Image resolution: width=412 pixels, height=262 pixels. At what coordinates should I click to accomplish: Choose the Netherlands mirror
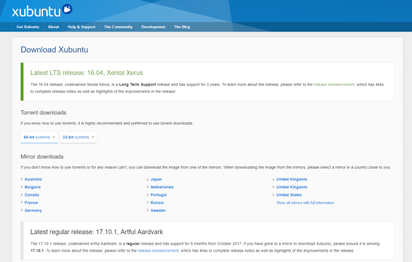click(x=162, y=187)
